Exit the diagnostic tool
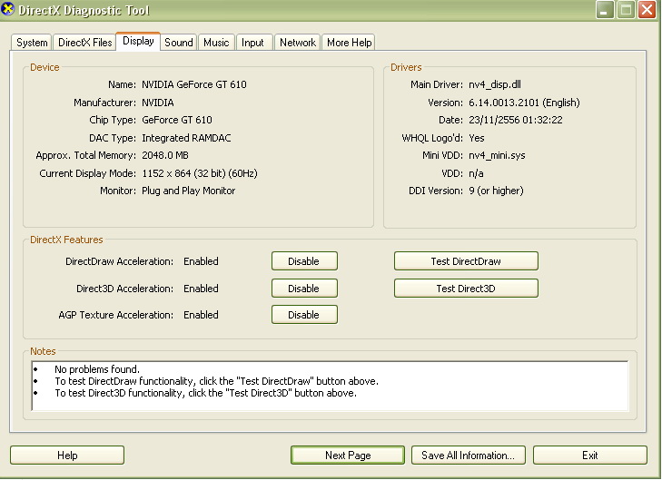This screenshot has width=662, height=480. [589, 456]
